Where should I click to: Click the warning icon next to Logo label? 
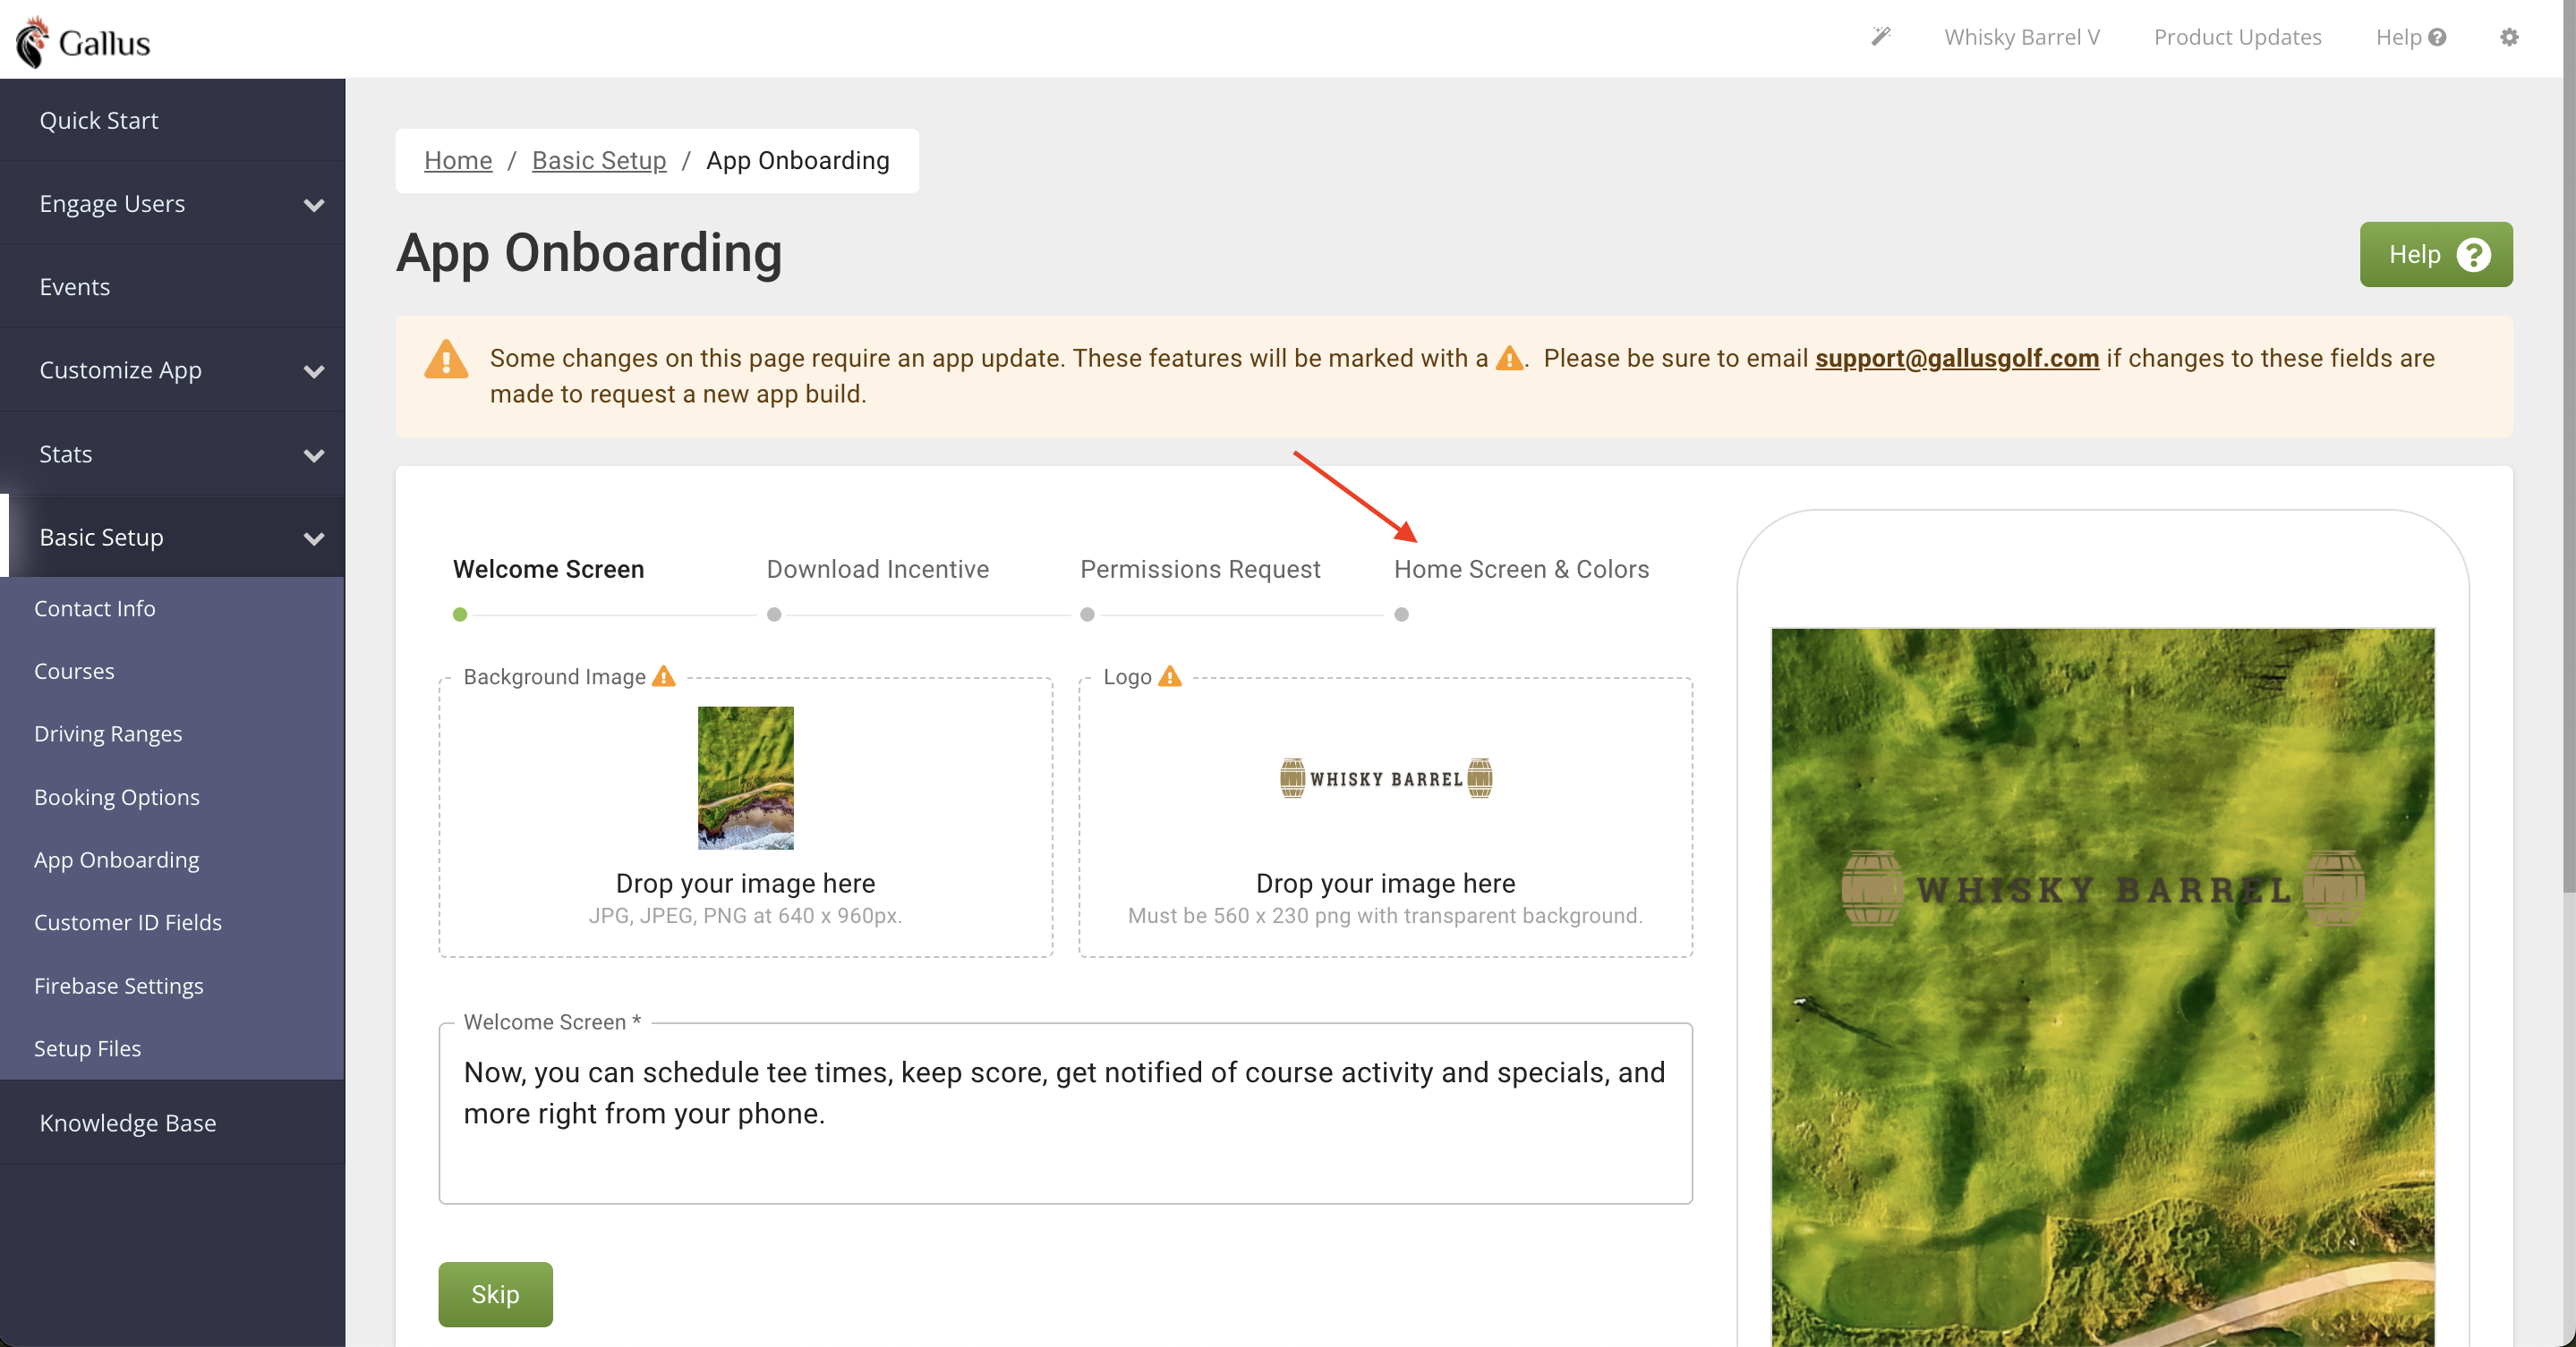(1169, 676)
